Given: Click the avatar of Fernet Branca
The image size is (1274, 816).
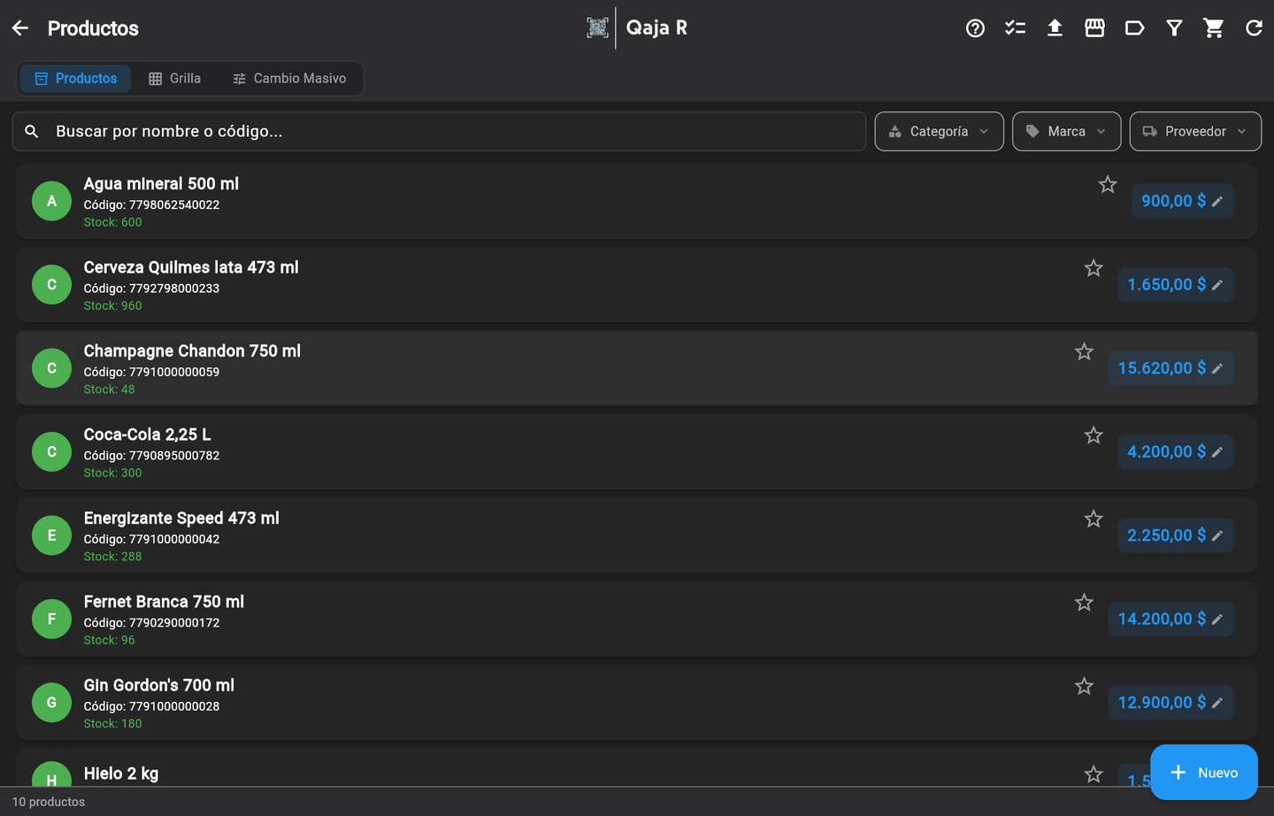Looking at the screenshot, I should coord(51,619).
